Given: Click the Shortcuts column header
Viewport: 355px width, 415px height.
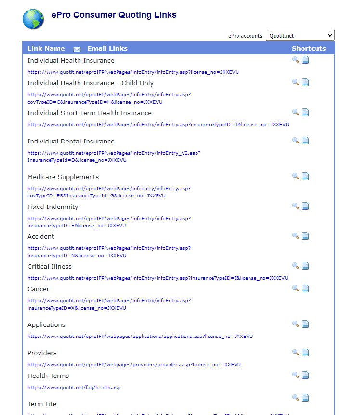Looking at the screenshot, I should tap(309, 49).
